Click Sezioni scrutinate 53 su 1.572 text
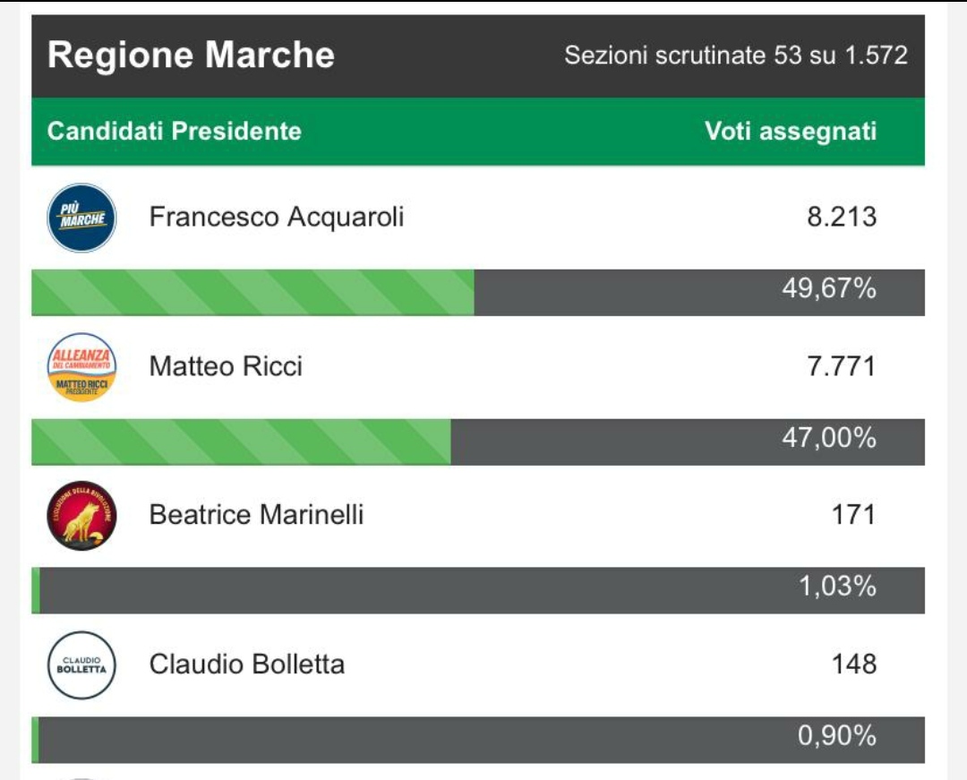The image size is (967, 780). click(x=736, y=56)
